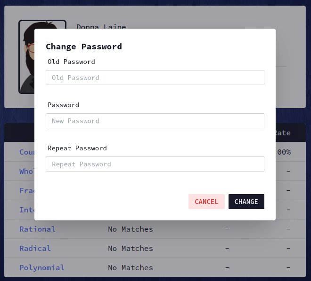311x281 pixels.
Task: Open the Rational category link
Action: click(x=37, y=229)
